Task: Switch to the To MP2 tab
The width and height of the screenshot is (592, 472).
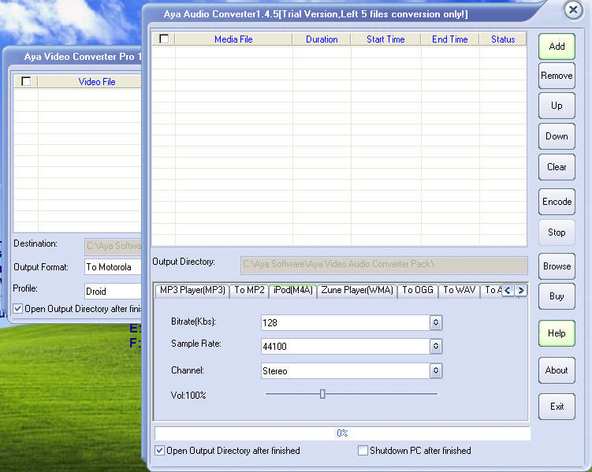Action: [x=249, y=290]
